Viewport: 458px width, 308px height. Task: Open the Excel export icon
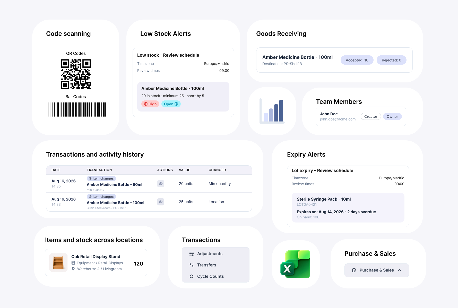(x=295, y=264)
